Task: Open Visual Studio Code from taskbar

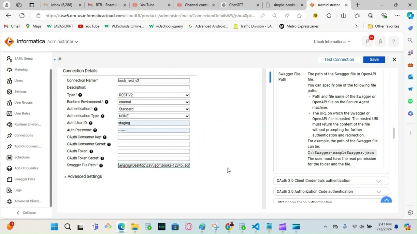Action: click(x=256, y=227)
